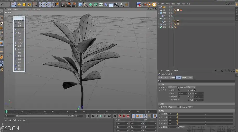Add a Floor environment object
This screenshot has width=238, height=132.
point(111,5)
